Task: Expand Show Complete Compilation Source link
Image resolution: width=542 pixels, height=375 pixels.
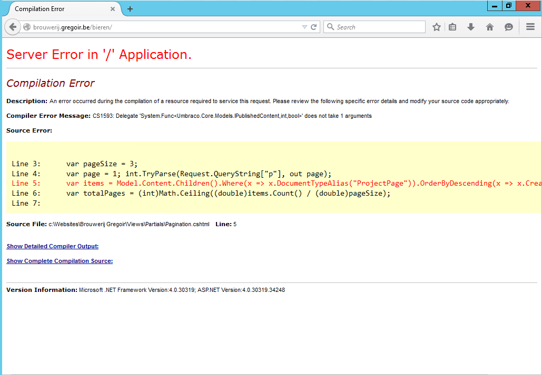Action: [x=60, y=261]
